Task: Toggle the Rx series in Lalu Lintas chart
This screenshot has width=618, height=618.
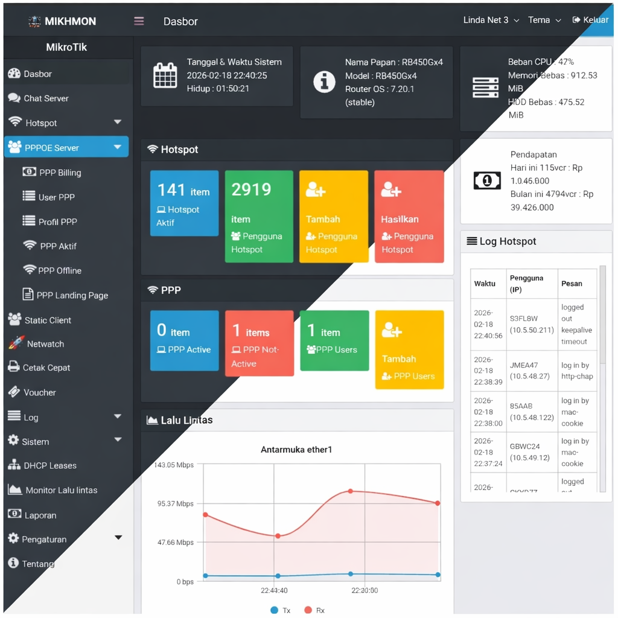Action: [x=313, y=610]
